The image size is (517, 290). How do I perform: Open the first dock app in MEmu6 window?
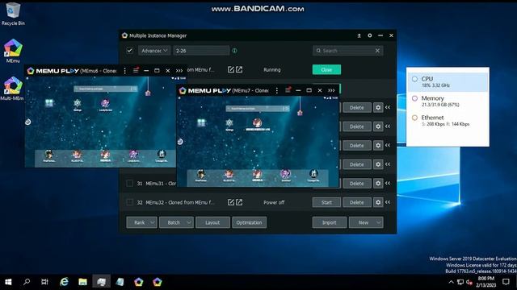pyautogui.click(x=49, y=155)
